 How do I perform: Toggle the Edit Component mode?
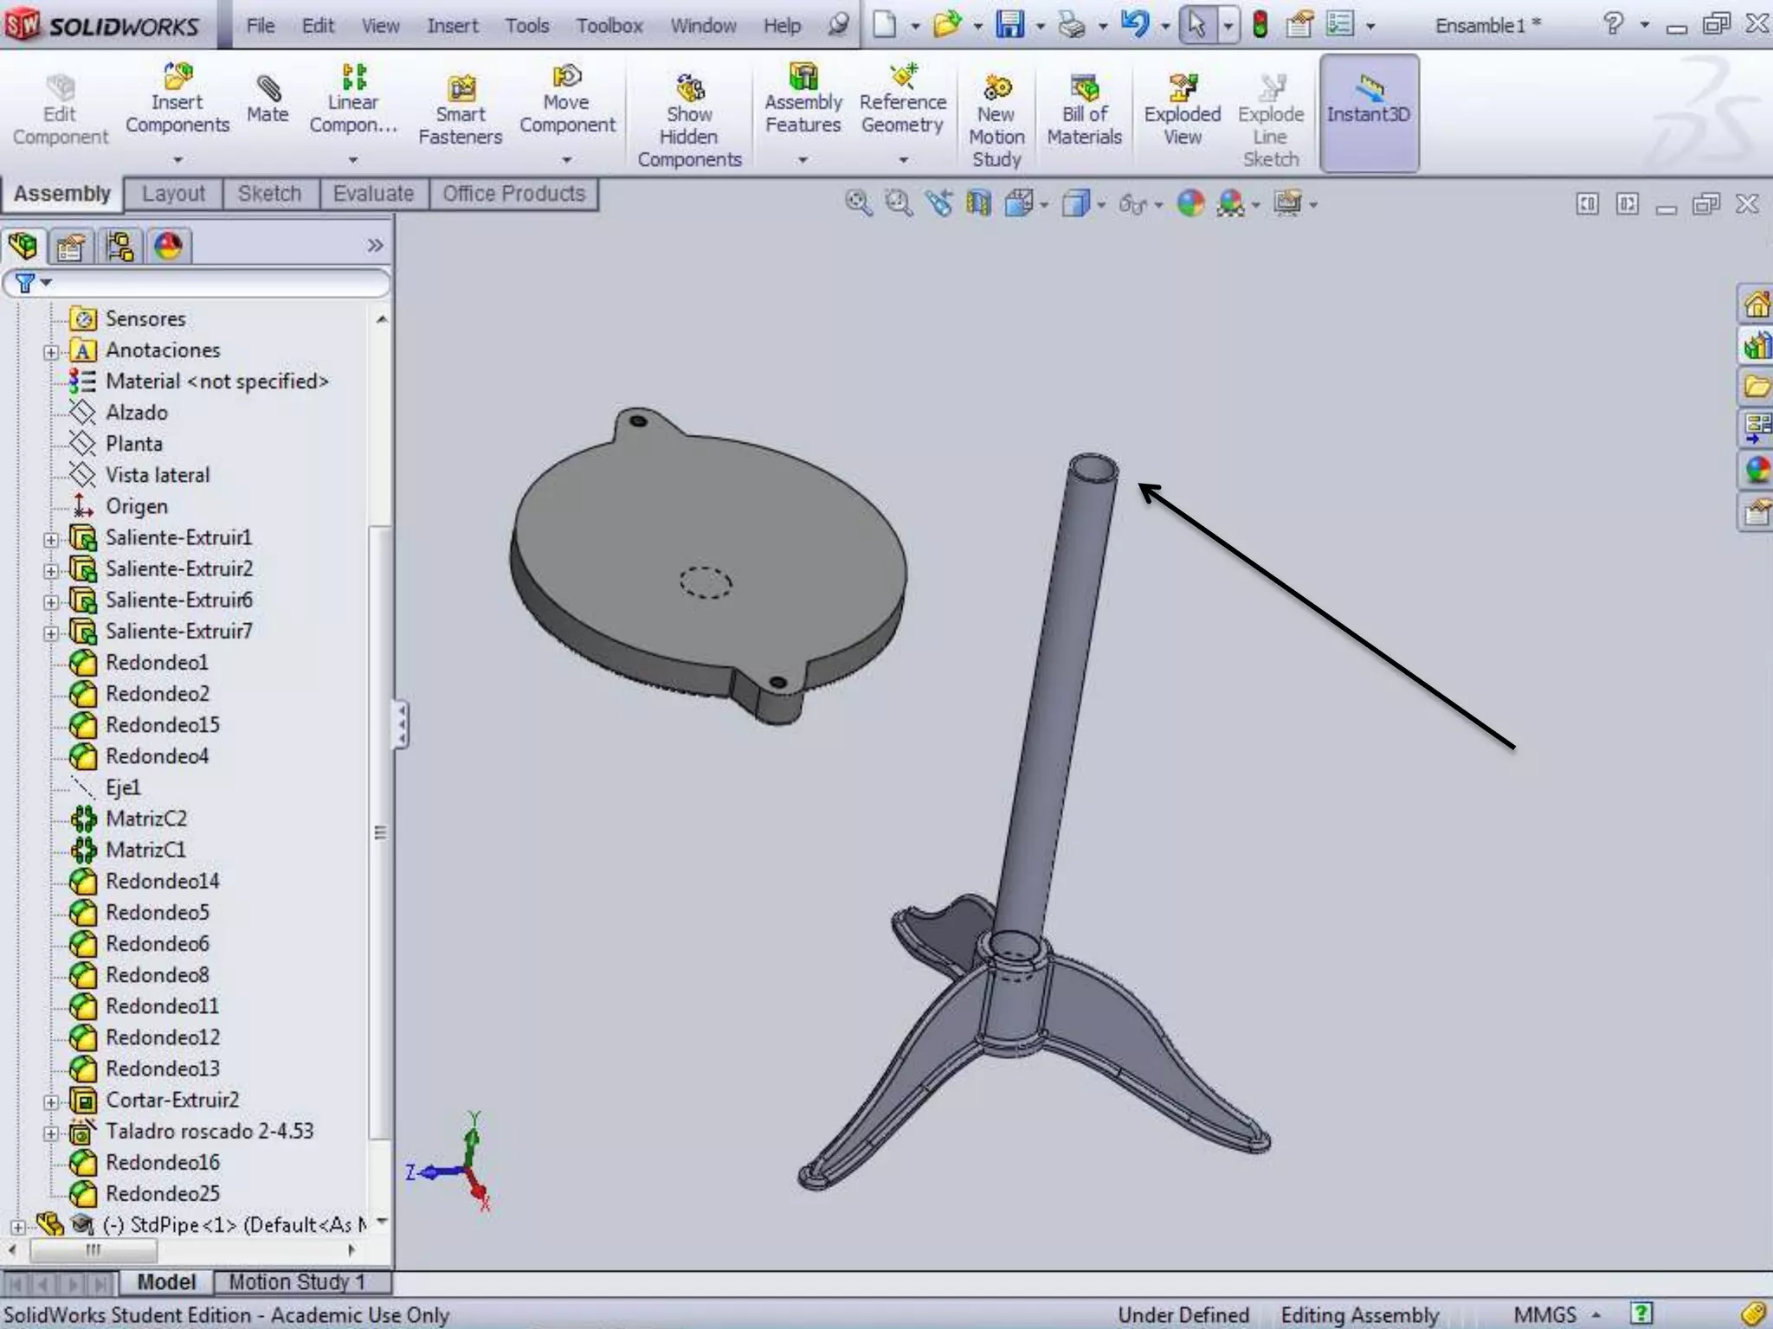[60, 110]
